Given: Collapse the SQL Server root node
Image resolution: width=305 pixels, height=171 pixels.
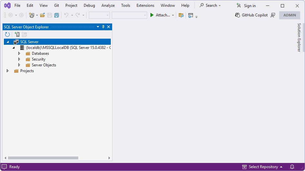Looking at the screenshot, I should coord(8,42).
